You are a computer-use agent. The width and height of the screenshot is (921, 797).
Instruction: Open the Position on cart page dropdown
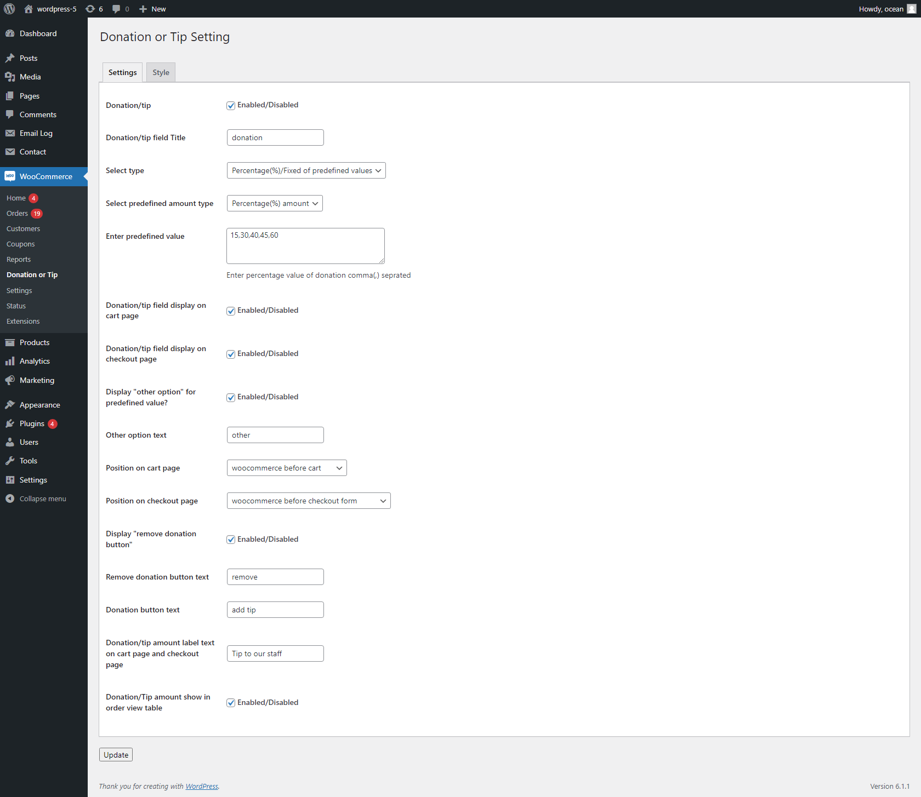click(286, 468)
